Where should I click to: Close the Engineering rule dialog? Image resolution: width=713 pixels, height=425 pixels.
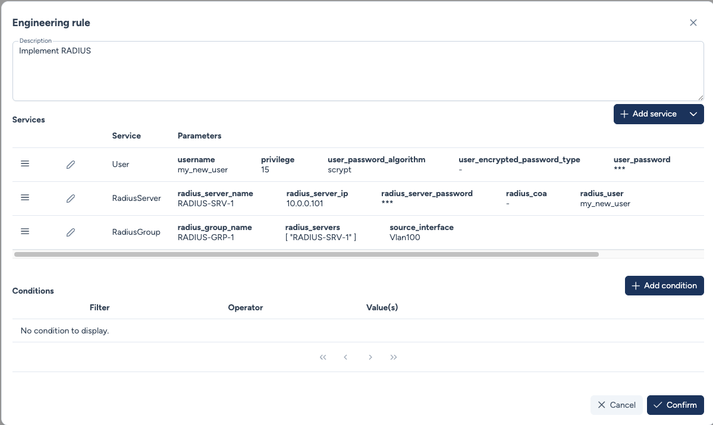(693, 23)
